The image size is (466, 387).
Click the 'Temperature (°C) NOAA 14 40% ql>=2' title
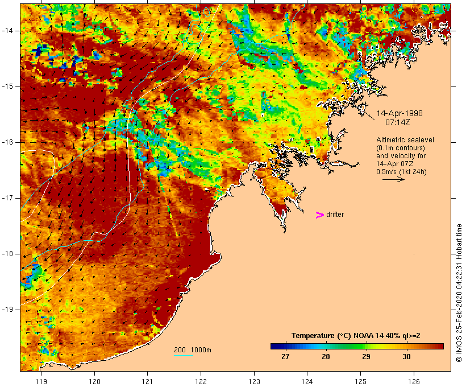(356, 336)
